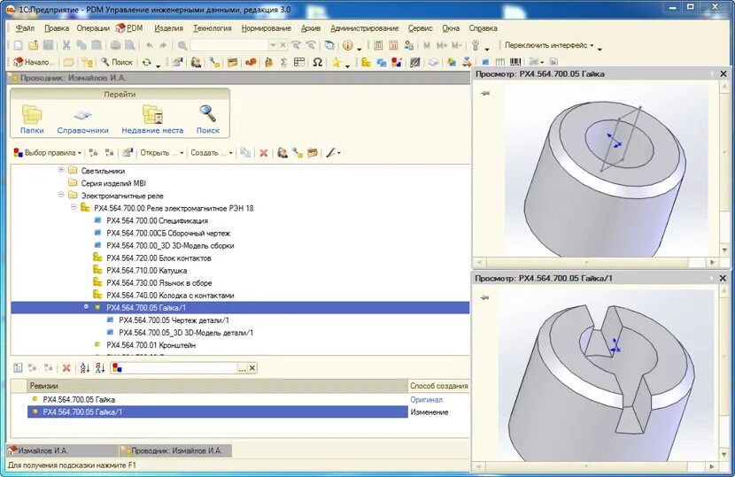
Task: Switch to the Измайлов И.А. bottom tab
Action: click(x=62, y=450)
